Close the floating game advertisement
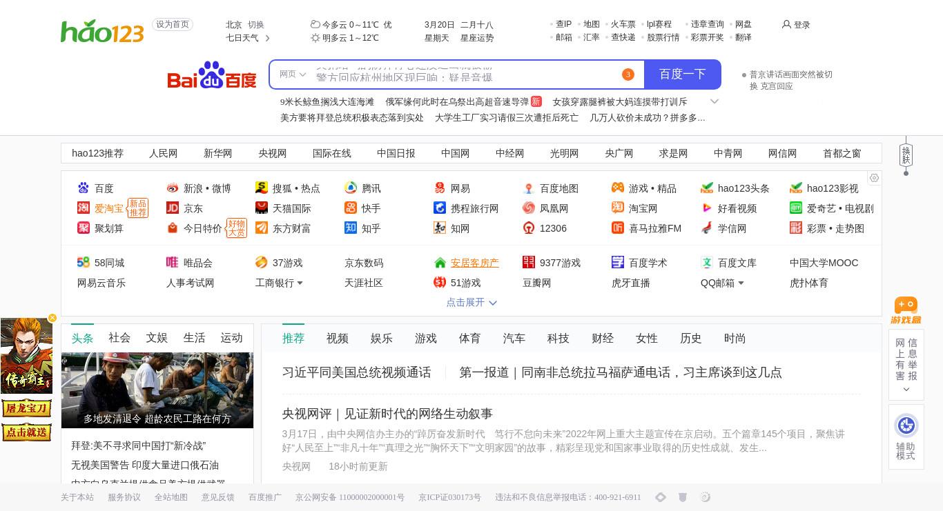This screenshot has width=943, height=511. coord(52,318)
